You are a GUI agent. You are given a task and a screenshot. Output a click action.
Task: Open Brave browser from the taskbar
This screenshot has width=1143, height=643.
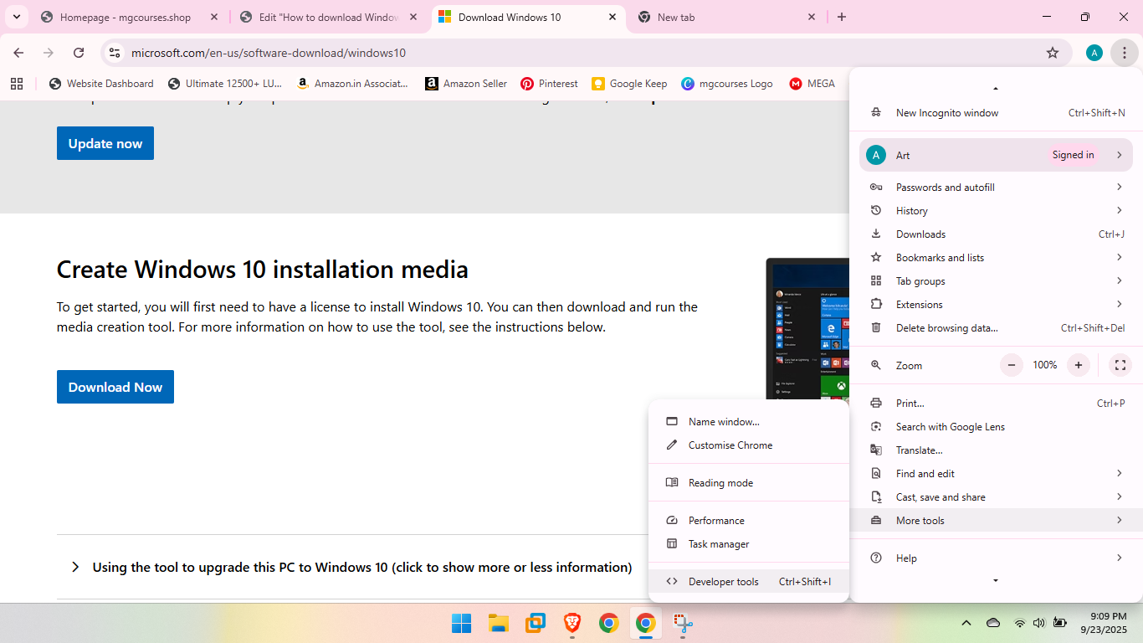(572, 623)
